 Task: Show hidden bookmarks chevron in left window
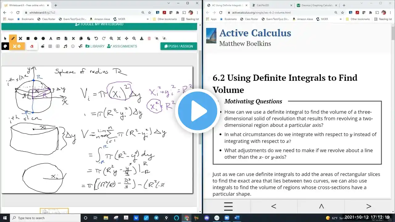coord(148,19)
